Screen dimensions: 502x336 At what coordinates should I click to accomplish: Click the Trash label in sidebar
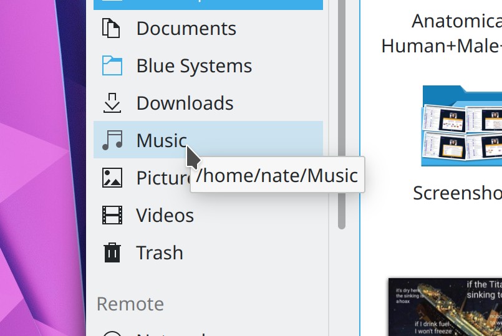pyautogui.click(x=160, y=253)
